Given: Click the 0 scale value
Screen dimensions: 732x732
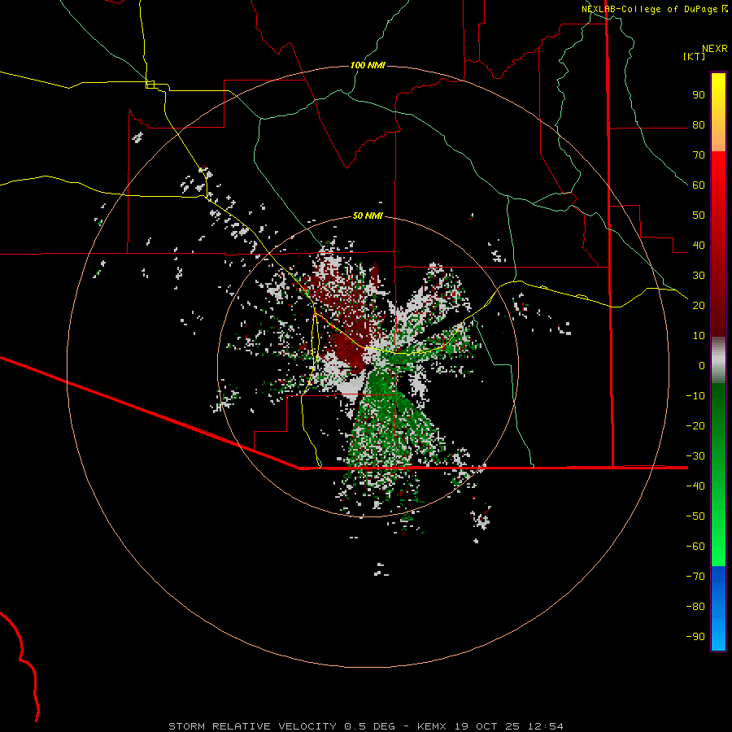Looking at the screenshot, I should 702,365.
